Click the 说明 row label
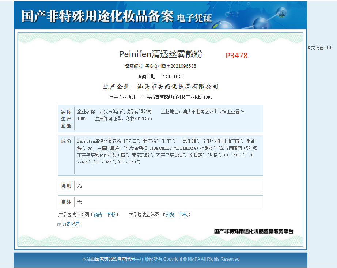This screenshot has width=337, height=268. click(66, 186)
